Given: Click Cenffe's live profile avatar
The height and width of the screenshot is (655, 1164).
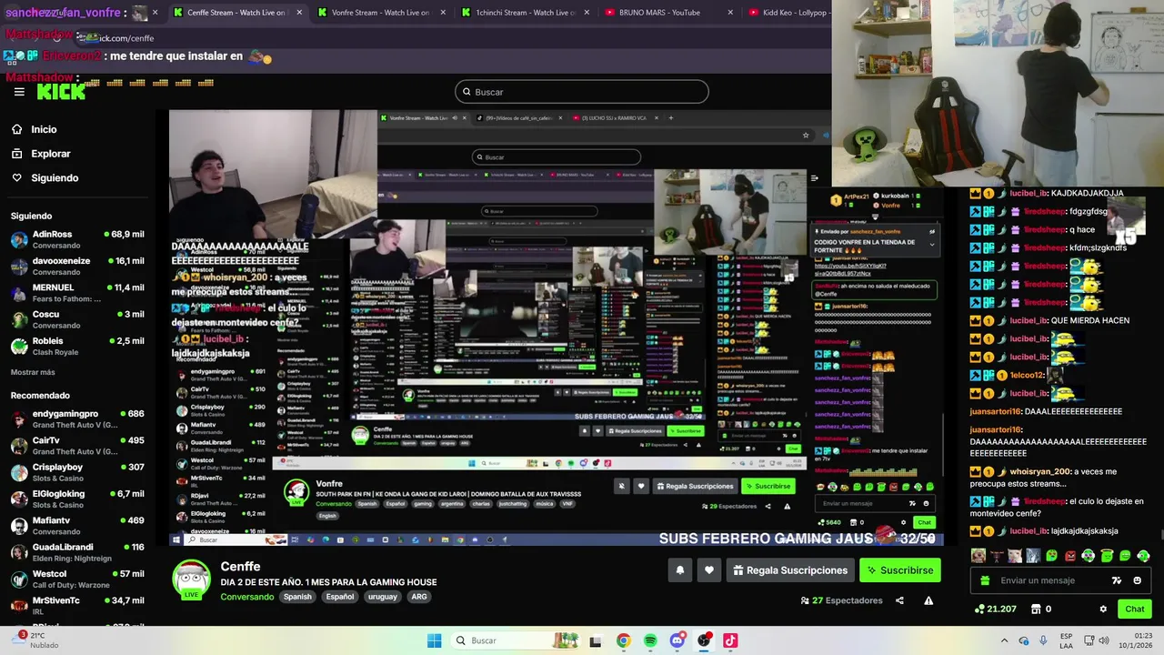Looking at the screenshot, I should coord(191,579).
